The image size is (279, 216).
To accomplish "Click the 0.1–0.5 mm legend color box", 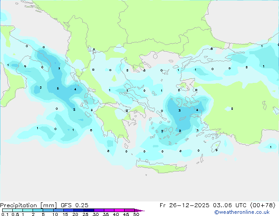I will (x=7, y=210).
